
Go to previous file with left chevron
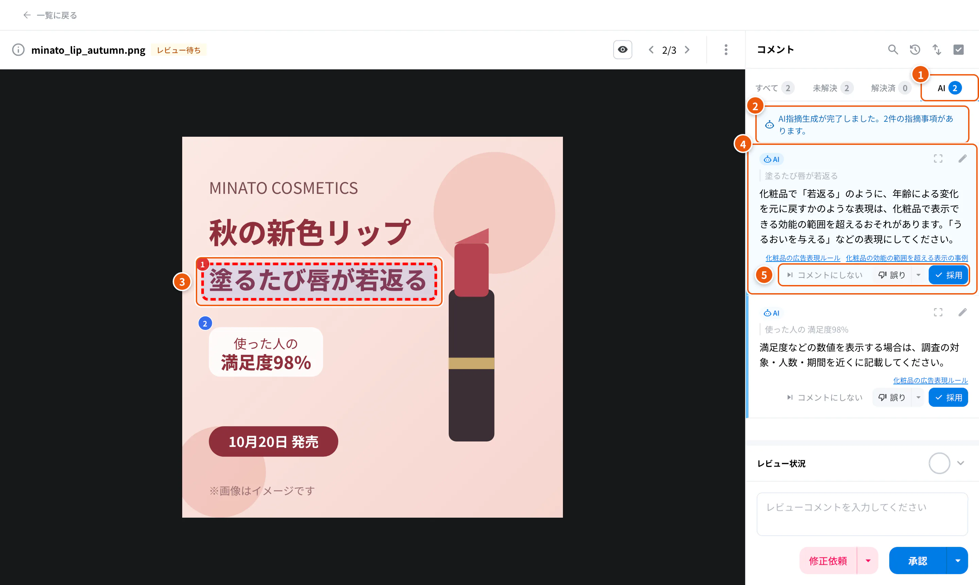651,50
